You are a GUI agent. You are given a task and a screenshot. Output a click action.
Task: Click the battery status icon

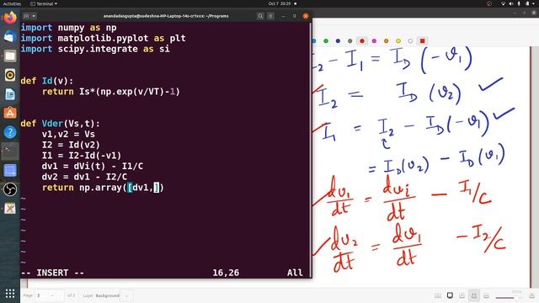click(x=527, y=3)
